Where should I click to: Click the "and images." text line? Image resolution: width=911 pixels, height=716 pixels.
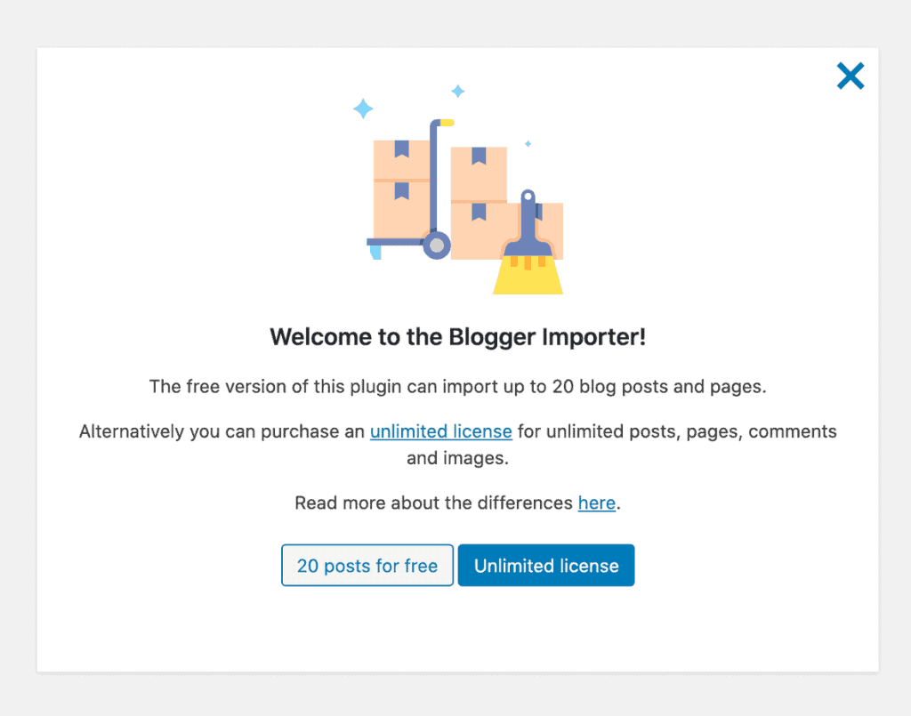click(458, 458)
